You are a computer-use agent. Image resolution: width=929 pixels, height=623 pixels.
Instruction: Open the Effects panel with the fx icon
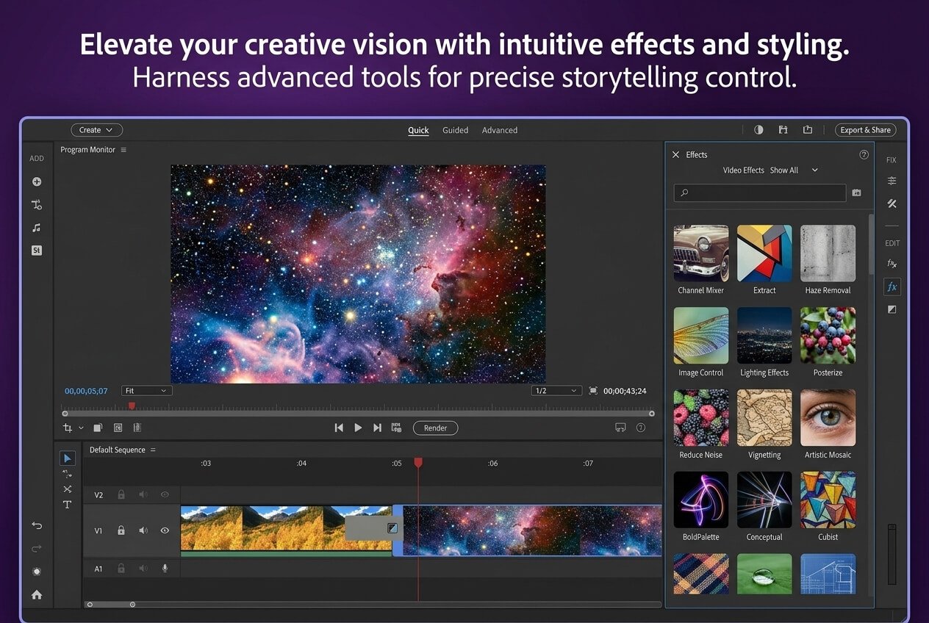(892, 287)
